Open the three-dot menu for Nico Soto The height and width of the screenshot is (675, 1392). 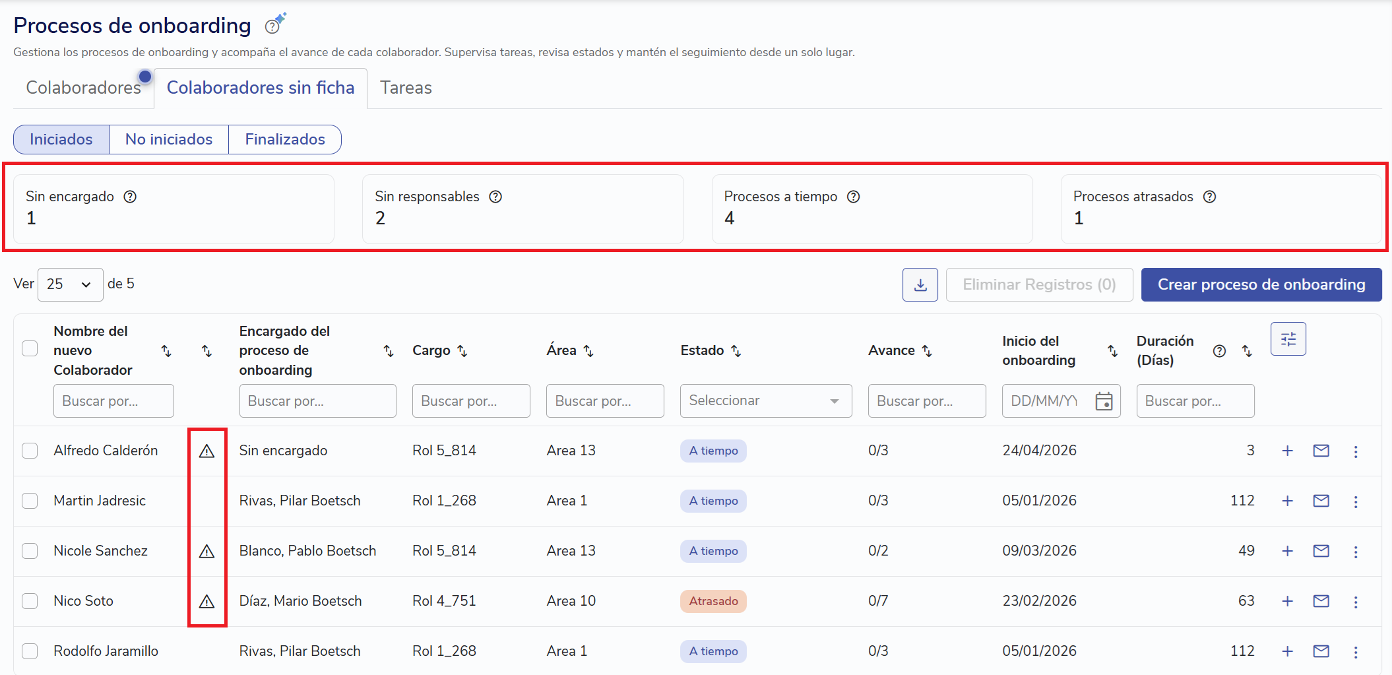(x=1356, y=602)
